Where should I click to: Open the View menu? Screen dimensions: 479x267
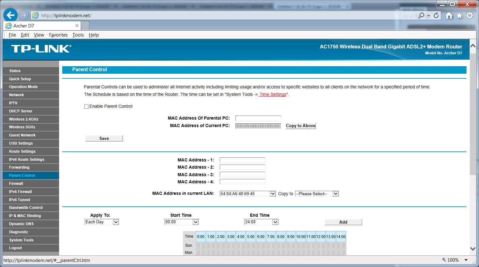pyautogui.click(x=39, y=35)
